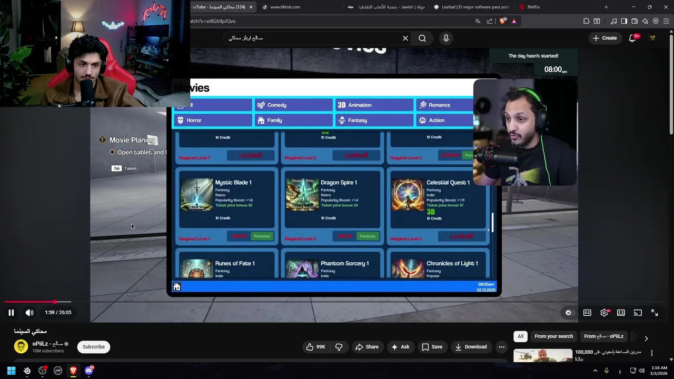The image size is (674, 379).
Task: Open the YouTube notifications bell
Action: [632, 38]
